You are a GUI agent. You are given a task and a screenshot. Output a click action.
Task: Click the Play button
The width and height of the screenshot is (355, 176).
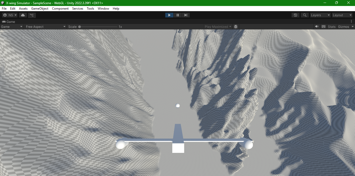coord(169,15)
